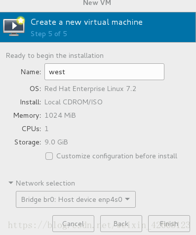Click the 1024 MiB memory value
This screenshot has height=235, width=196.
[60, 115]
